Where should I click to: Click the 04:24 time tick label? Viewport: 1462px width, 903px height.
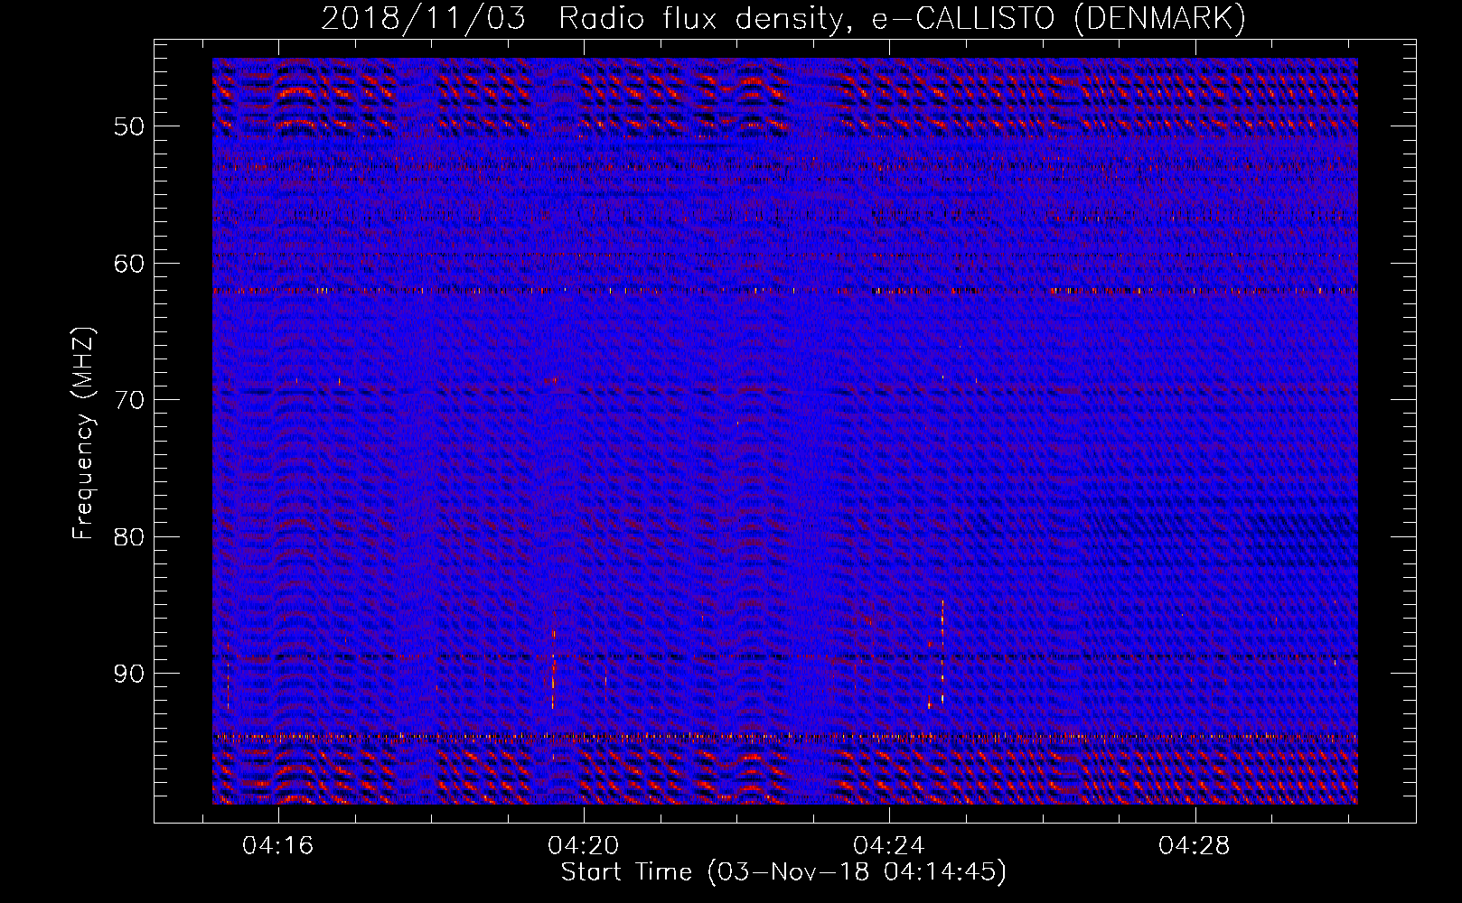coord(889,845)
